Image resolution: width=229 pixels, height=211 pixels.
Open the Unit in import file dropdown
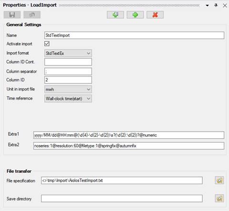coord(68,89)
